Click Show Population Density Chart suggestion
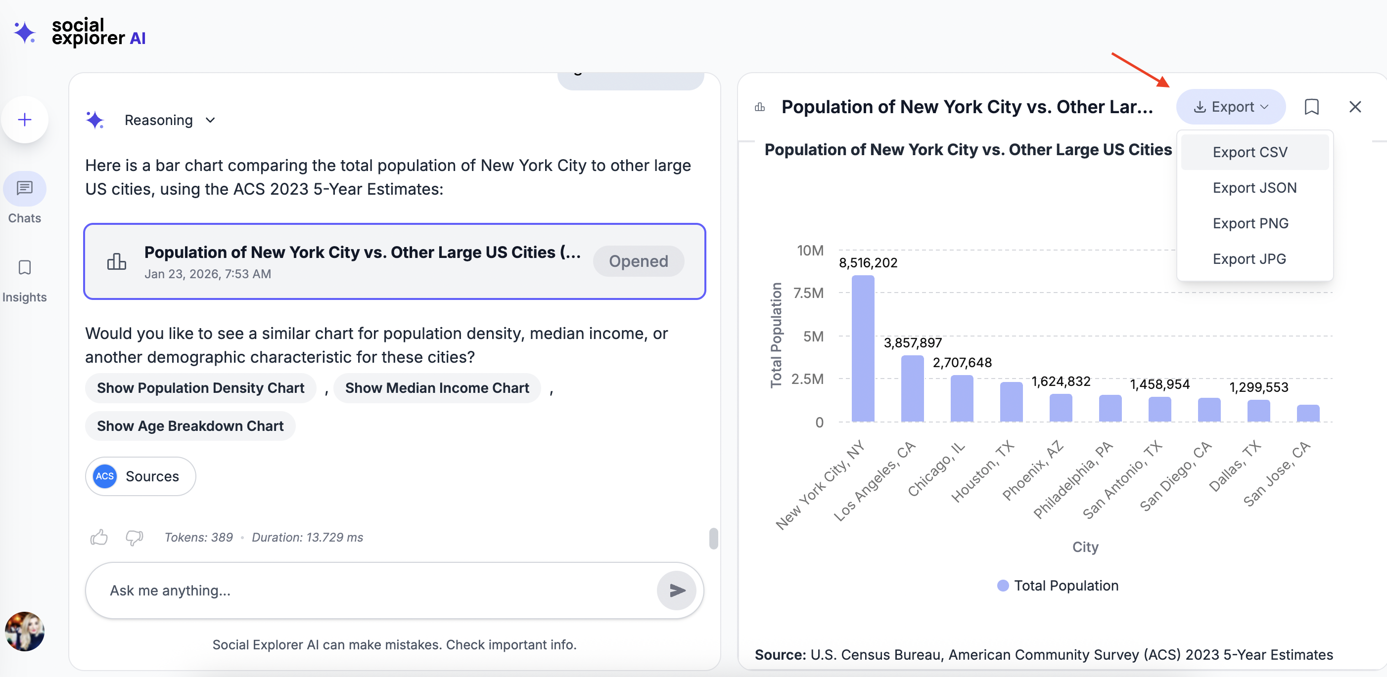1387x677 pixels. pyautogui.click(x=200, y=388)
